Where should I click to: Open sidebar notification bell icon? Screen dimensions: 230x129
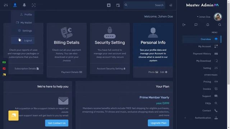click(x=208, y=25)
